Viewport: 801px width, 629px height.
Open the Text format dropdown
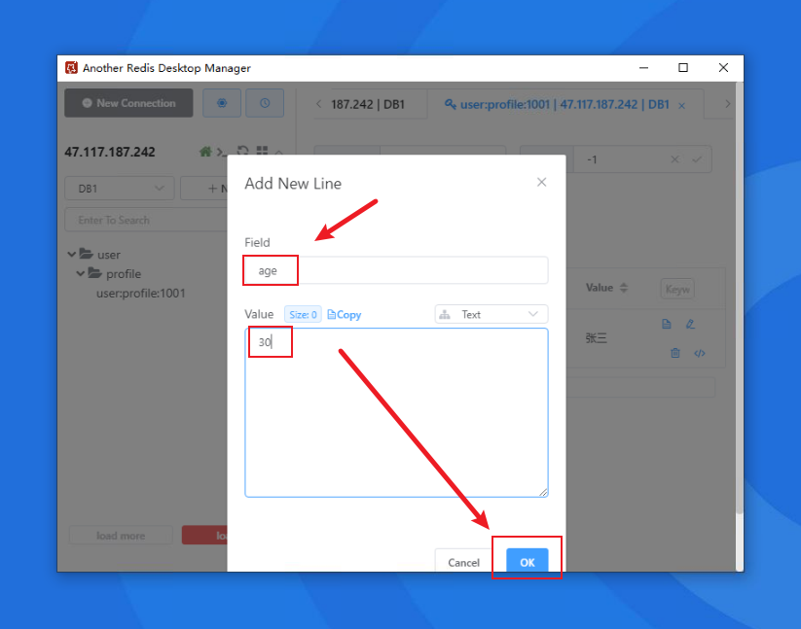pos(491,314)
